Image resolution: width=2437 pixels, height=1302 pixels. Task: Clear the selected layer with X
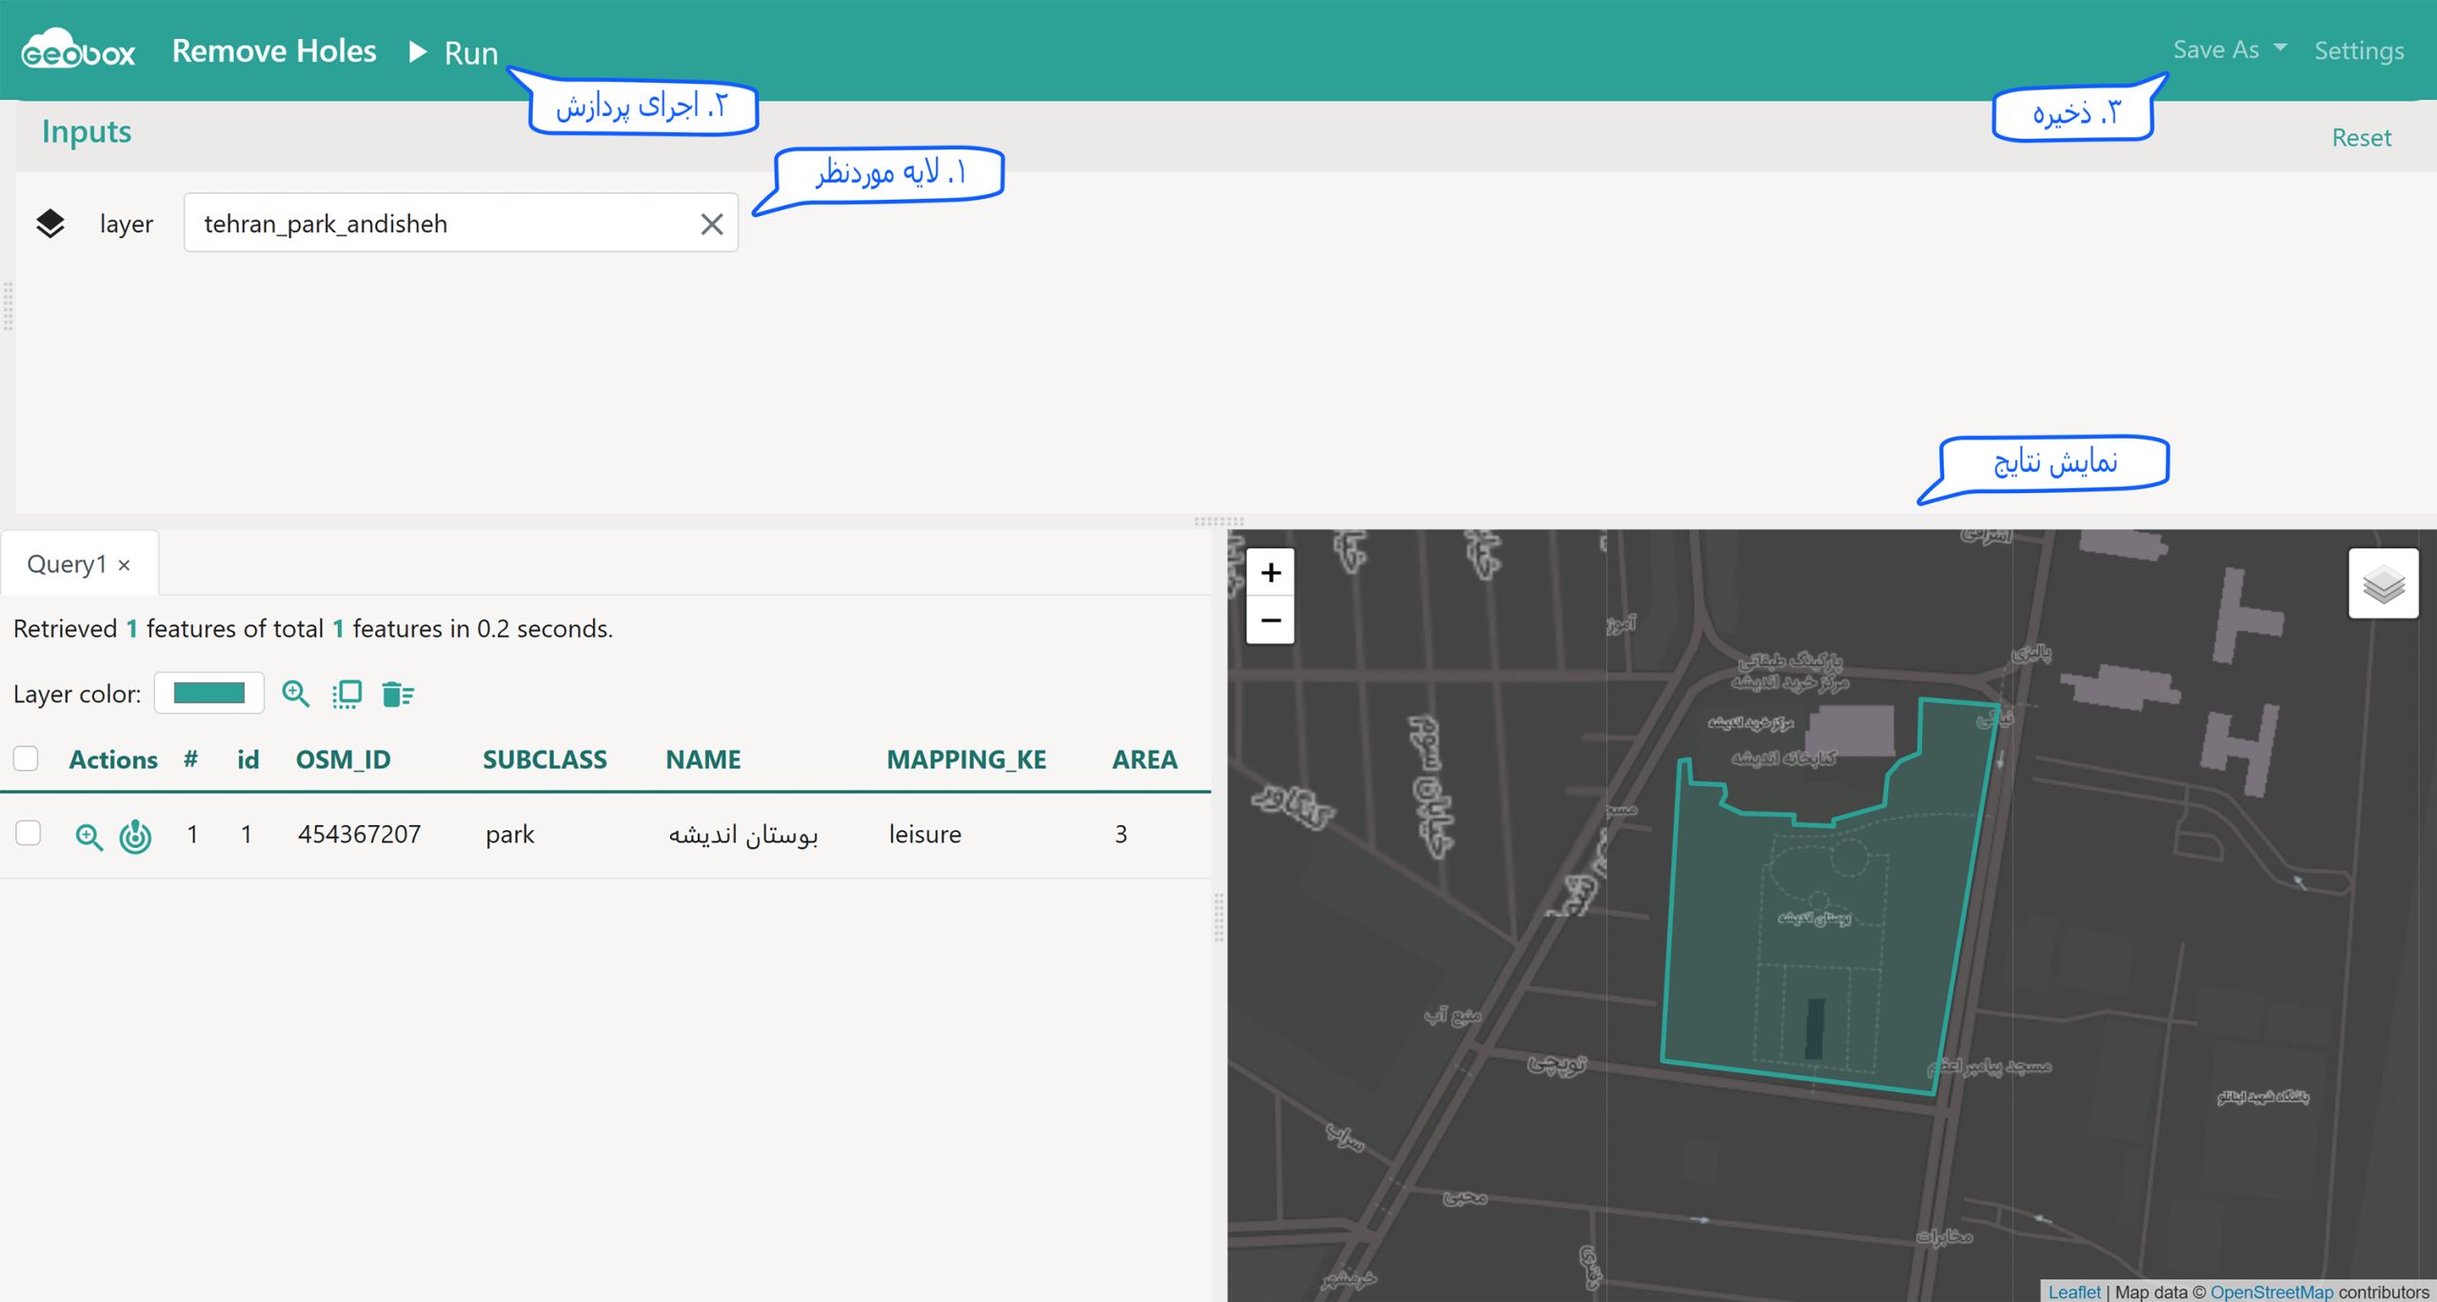(x=711, y=224)
